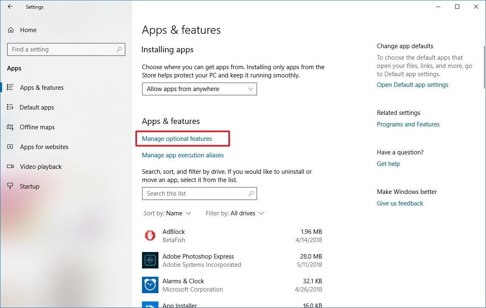Click the Offline maps map icon
The image size is (486, 308).
[x=10, y=127]
